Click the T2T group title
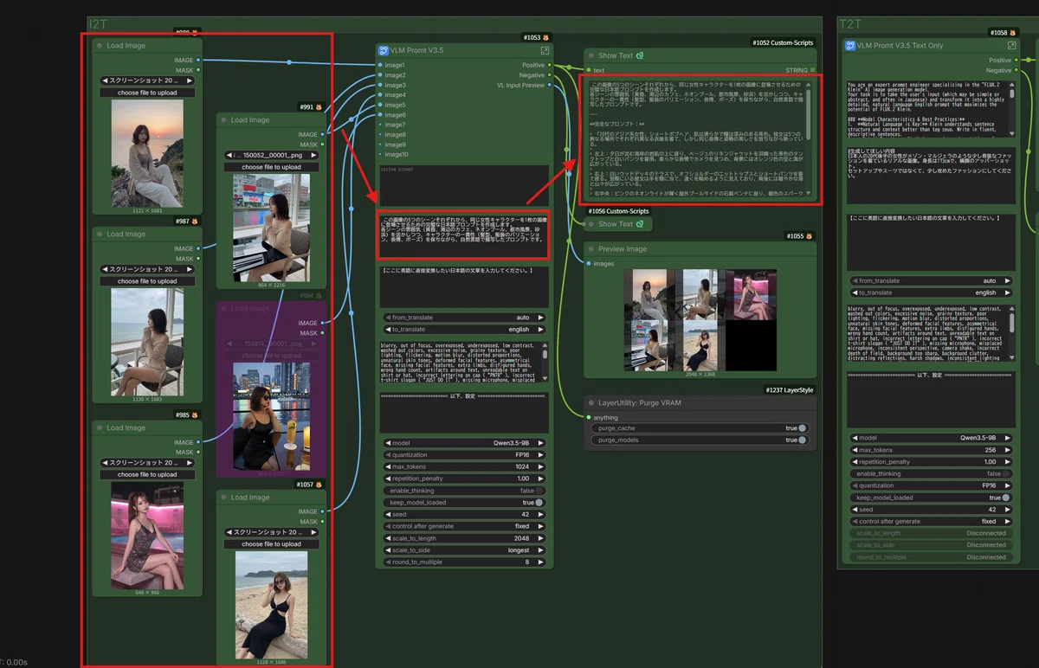 click(849, 23)
